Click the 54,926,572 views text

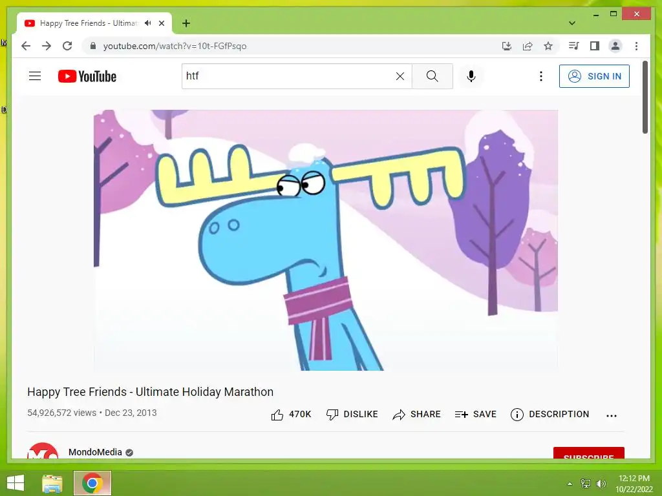coord(61,413)
